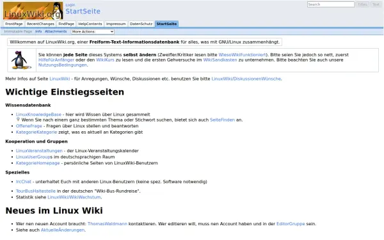
Task: Click the LinuxUserGroup link
Action: pyautogui.click(x=33, y=157)
